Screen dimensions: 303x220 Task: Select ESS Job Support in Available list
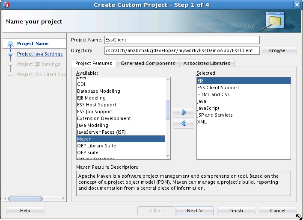coord(95,111)
